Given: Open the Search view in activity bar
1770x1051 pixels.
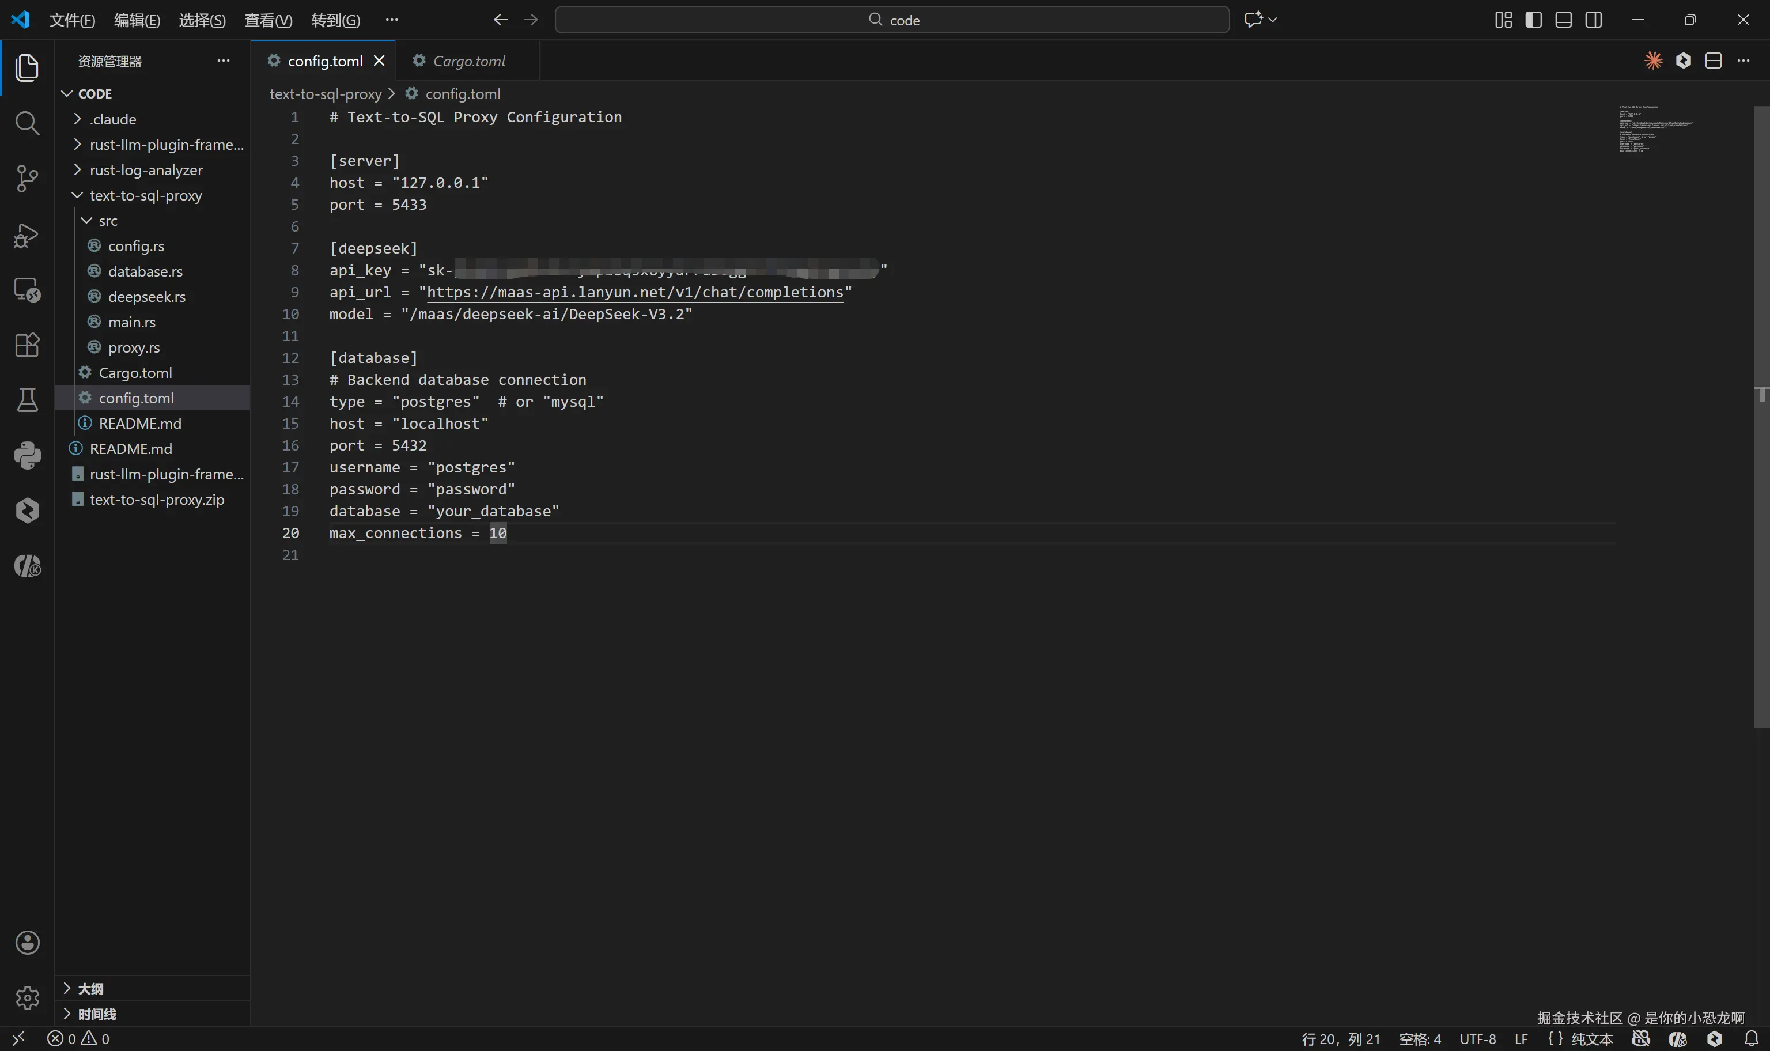Looking at the screenshot, I should click(x=27, y=123).
